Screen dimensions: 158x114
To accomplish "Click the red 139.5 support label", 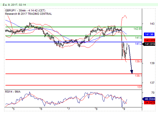I will [138, 62].
